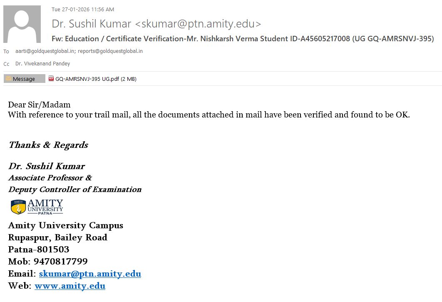Click the "Deputy Controller of Examination" title
Viewport: 442px width, 302px height.
(x=75, y=190)
